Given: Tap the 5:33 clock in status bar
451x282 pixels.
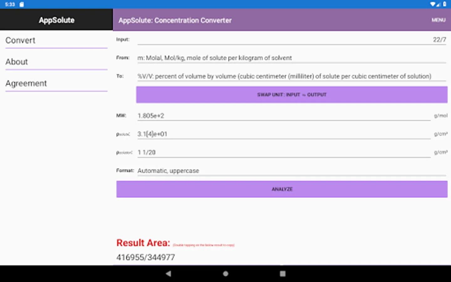Looking at the screenshot, I should 10,4.
